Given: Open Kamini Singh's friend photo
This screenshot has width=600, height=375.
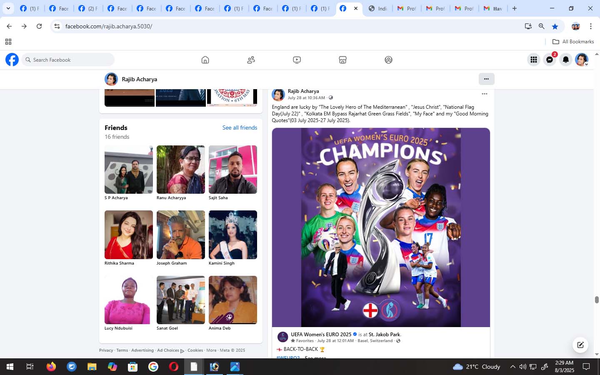Looking at the screenshot, I should coord(233,235).
